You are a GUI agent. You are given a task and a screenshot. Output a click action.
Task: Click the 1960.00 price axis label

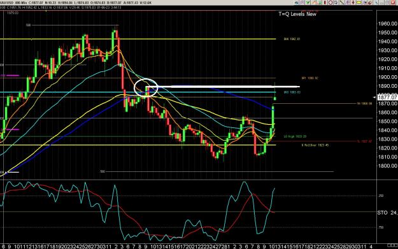point(388,24)
